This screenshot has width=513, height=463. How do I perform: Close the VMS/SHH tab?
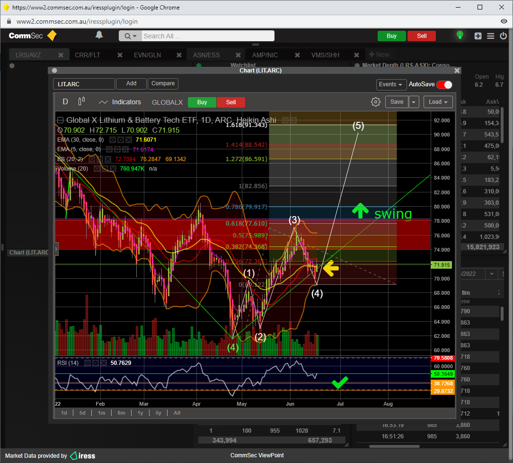pyautogui.click(x=356, y=55)
